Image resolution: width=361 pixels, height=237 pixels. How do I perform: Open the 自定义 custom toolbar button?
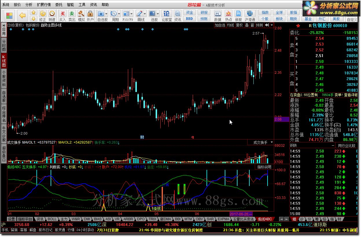(x=352, y=20)
